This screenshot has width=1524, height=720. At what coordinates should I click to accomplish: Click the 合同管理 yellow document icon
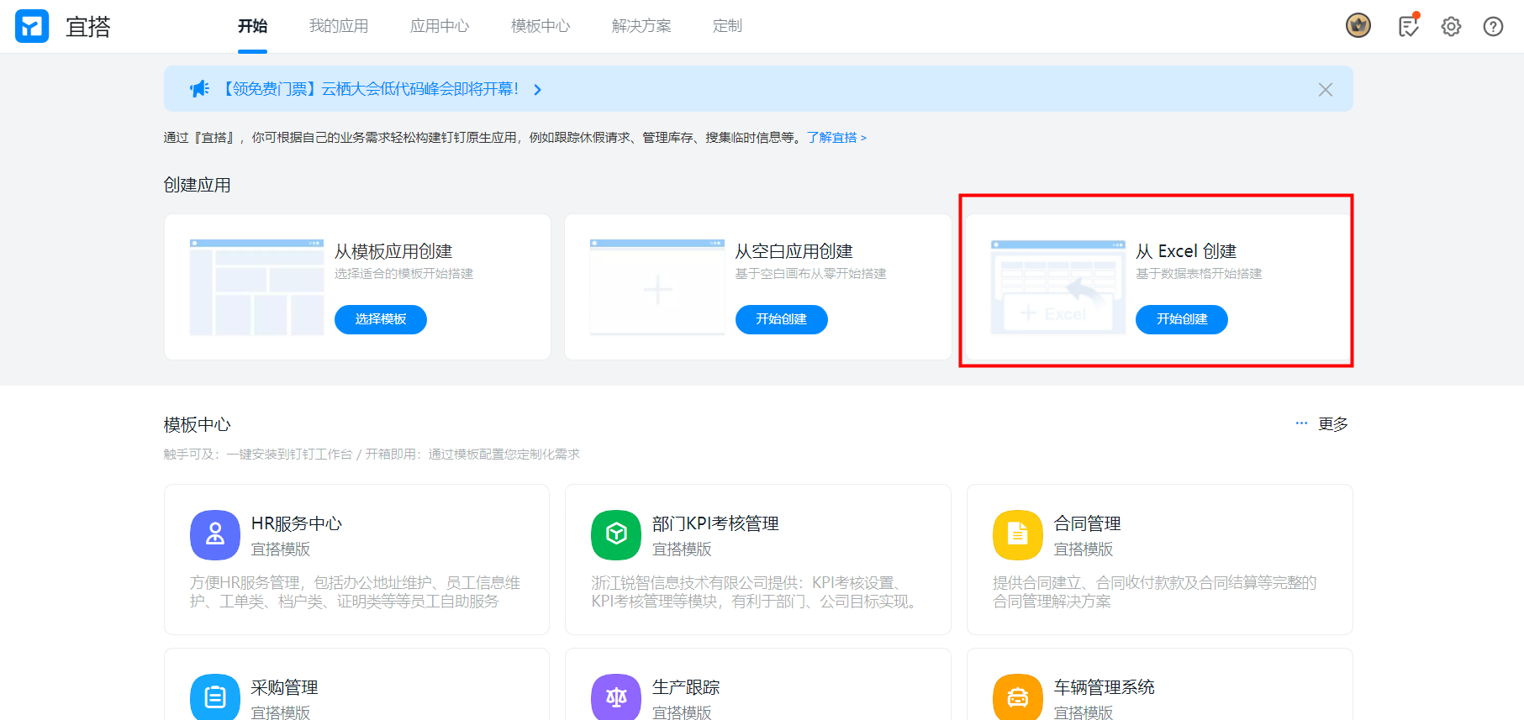point(1018,534)
